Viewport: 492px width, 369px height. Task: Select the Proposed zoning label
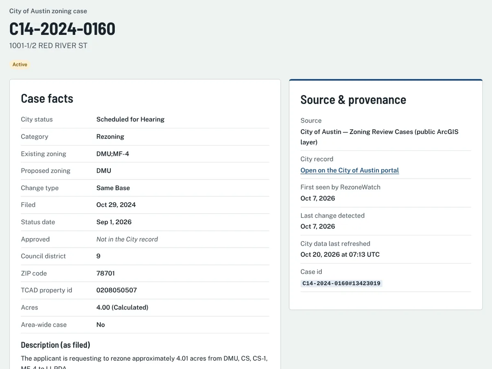(x=46, y=171)
